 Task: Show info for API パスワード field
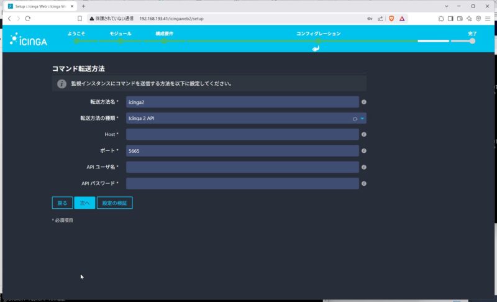(x=364, y=183)
